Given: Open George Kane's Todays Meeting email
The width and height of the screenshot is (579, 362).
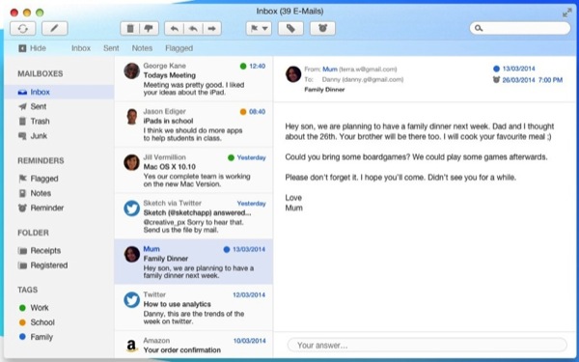Looking at the screenshot, I should [194, 79].
